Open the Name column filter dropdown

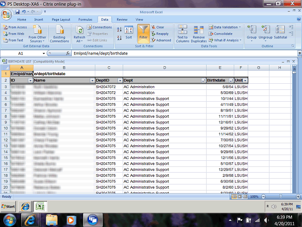(x=92, y=80)
